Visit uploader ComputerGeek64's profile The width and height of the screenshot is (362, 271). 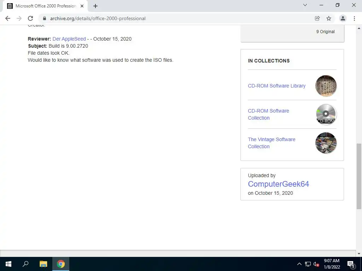279,184
